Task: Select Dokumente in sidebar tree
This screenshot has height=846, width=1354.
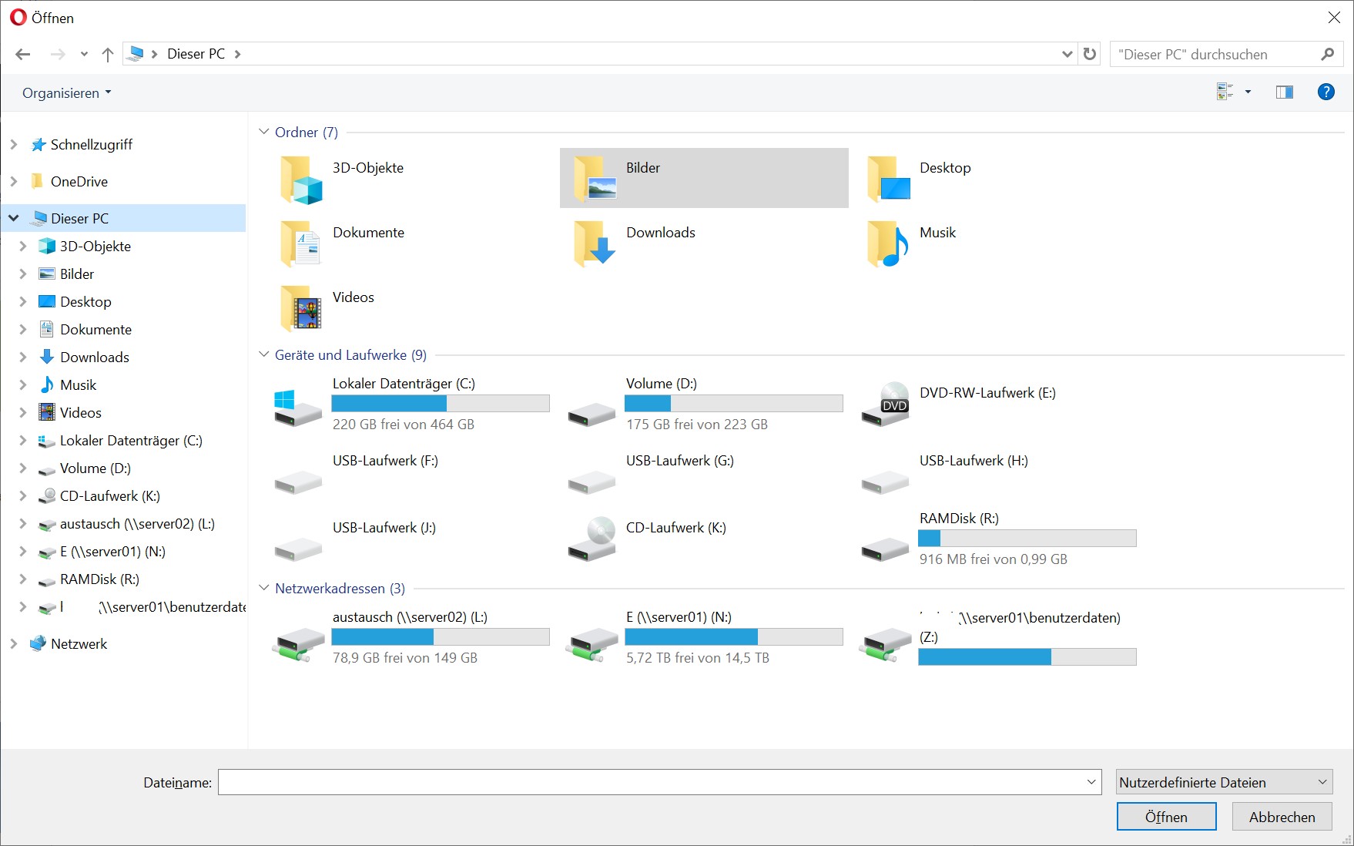Action: [96, 329]
